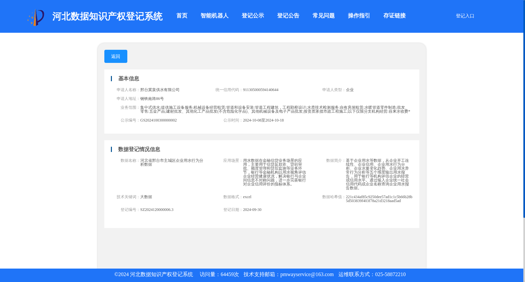Select registration number SZ2024120000006.3
The width and height of the screenshot is (525, 282).
pos(157,210)
